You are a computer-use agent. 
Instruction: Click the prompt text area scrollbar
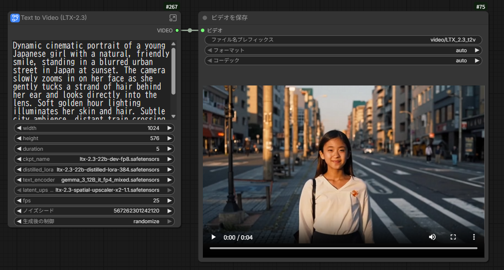173,70
